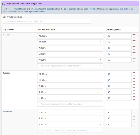The image size is (140, 135).
Task: Edit the duration for Tuesday's 11:30am slot
Action: tap(119, 80)
